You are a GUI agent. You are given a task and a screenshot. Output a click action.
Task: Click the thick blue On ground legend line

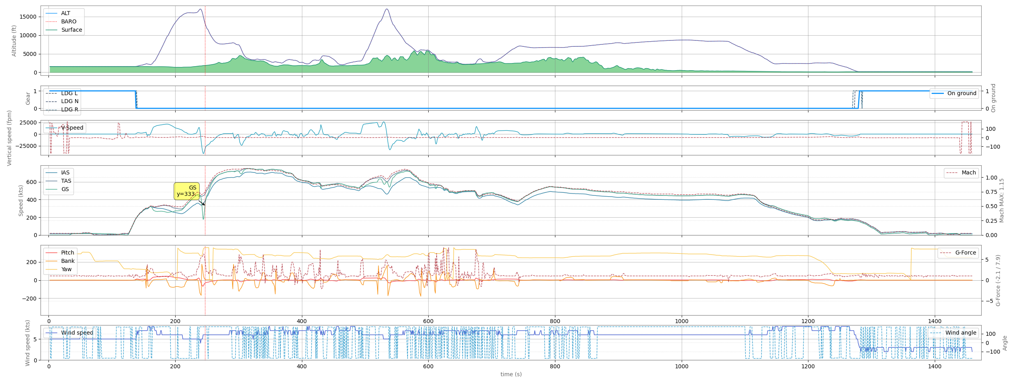[x=938, y=93]
